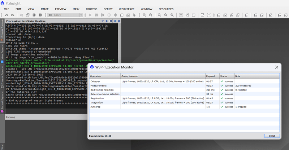This screenshot has height=150, width=289.
Task: Click the Zoom In magnifier with plus
Action: click(144, 15)
